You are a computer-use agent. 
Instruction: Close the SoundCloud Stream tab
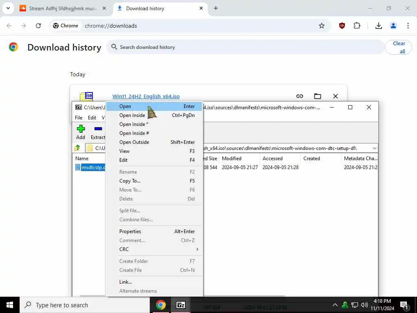click(104, 8)
